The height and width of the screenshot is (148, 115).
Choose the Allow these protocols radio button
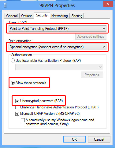point(13,83)
